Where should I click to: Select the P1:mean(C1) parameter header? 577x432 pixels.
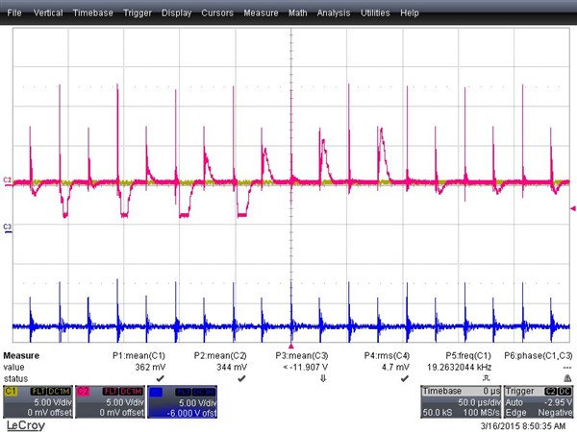[x=138, y=355]
